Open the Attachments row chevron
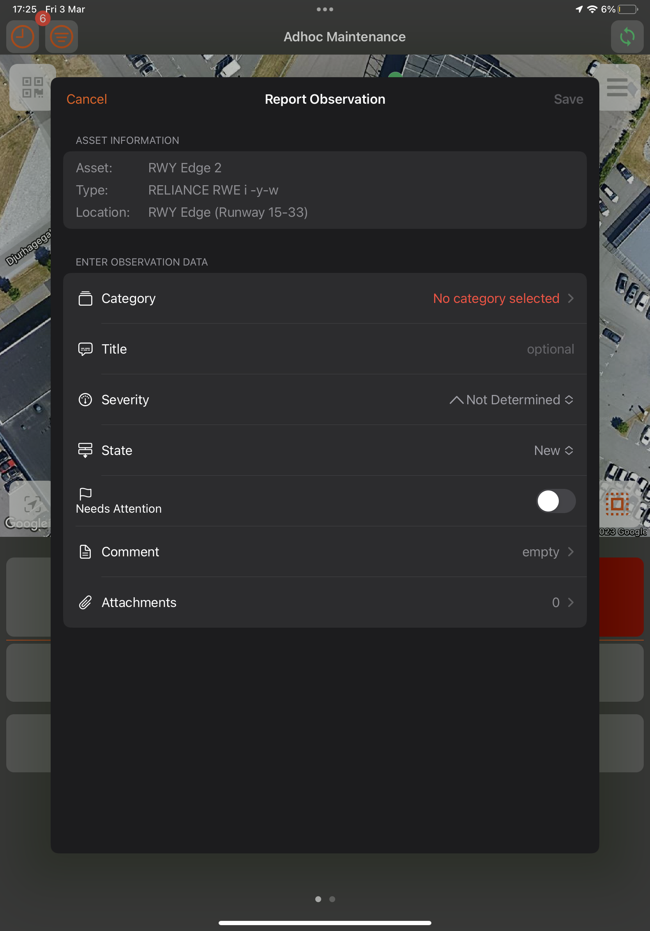The width and height of the screenshot is (650, 931). [x=570, y=603]
